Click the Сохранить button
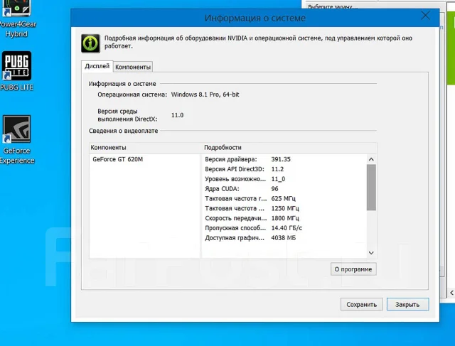This screenshot has height=346, width=455. [x=362, y=305]
